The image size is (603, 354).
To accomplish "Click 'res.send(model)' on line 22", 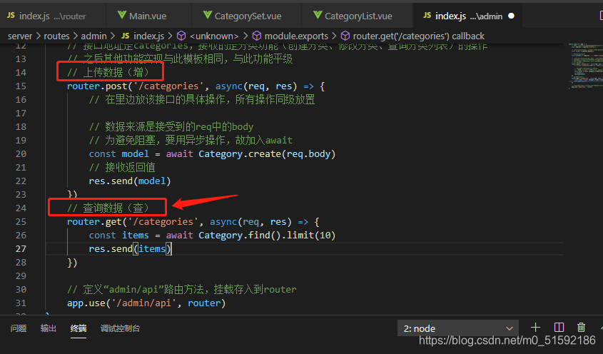I will coord(130,181).
